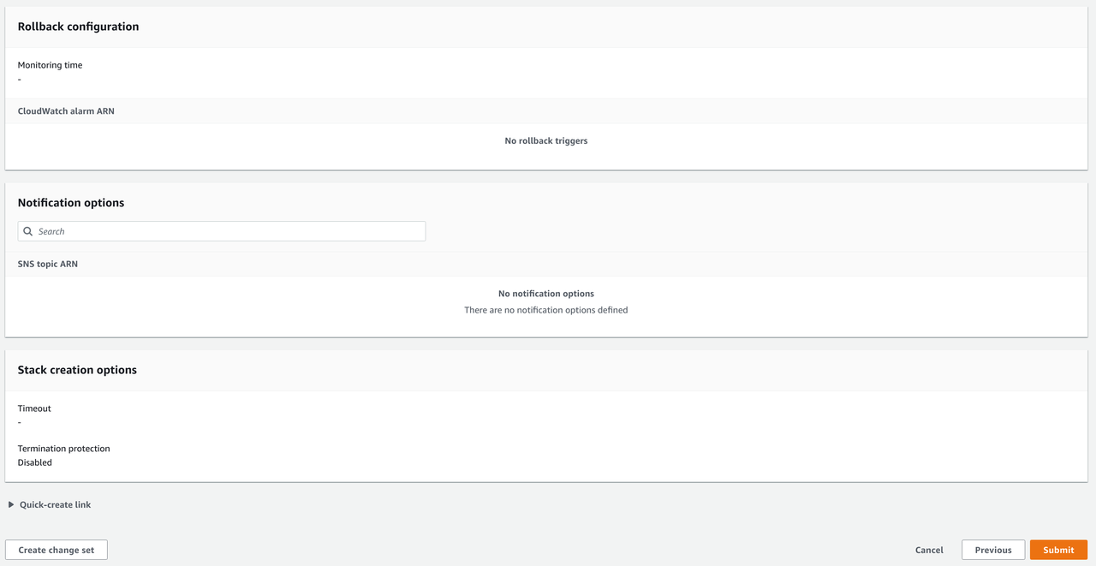The width and height of the screenshot is (1096, 566).
Task: Click the CloudWatch alarm ARN column header
Action: [x=66, y=111]
